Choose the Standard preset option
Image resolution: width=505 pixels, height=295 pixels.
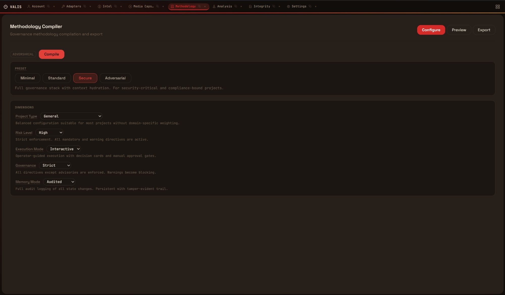[x=57, y=78]
